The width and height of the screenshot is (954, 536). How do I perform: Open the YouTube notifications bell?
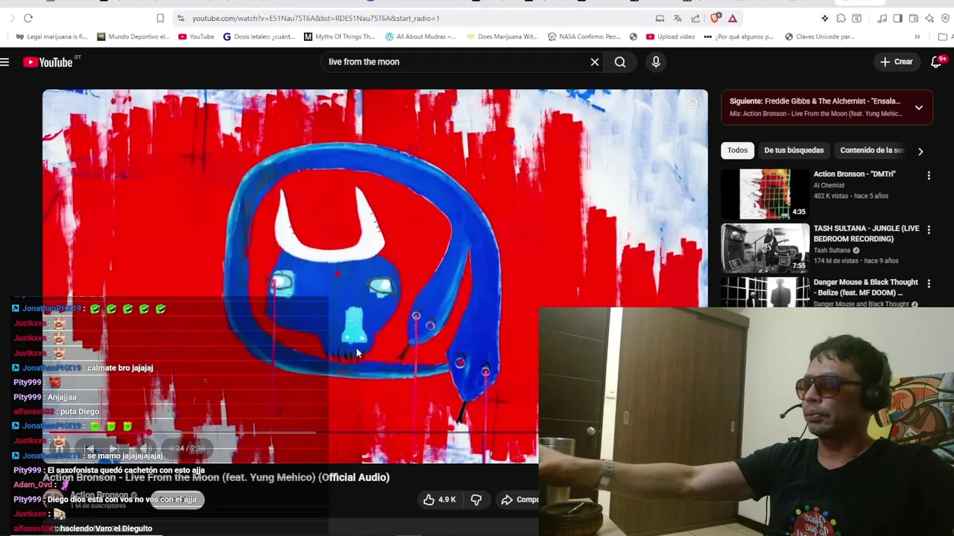937,62
